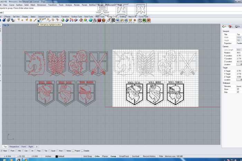This screenshot has height=161, width=242.
Task: Open the Dimension menu
Action: tap(41, 5)
